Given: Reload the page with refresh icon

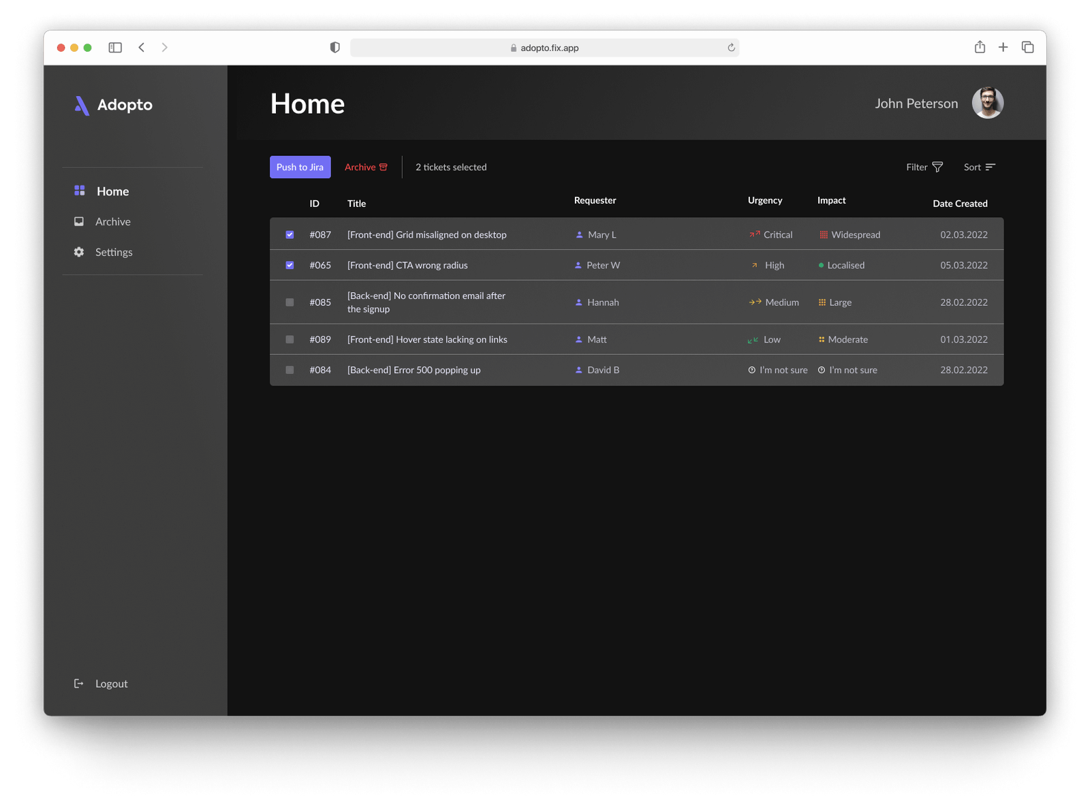Looking at the screenshot, I should point(731,48).
